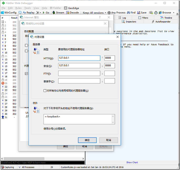Open the Edit menu

10,8
